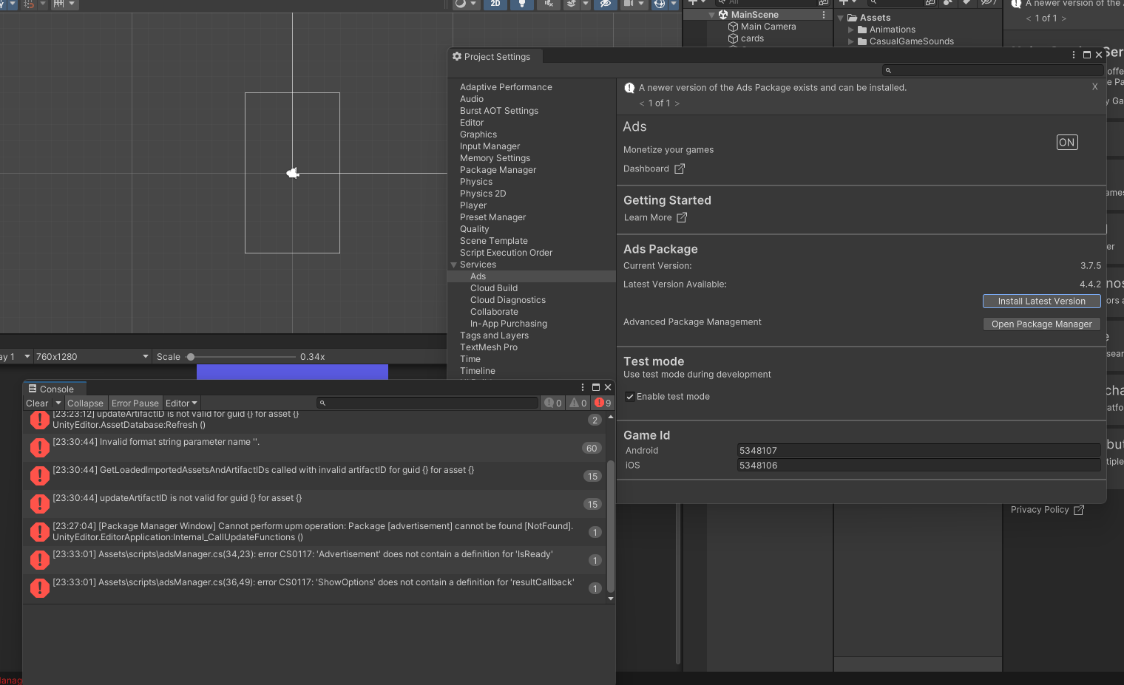Open MainScene kebab options menu
Viewport: 1124px width, 685px height.
point(824,15)
